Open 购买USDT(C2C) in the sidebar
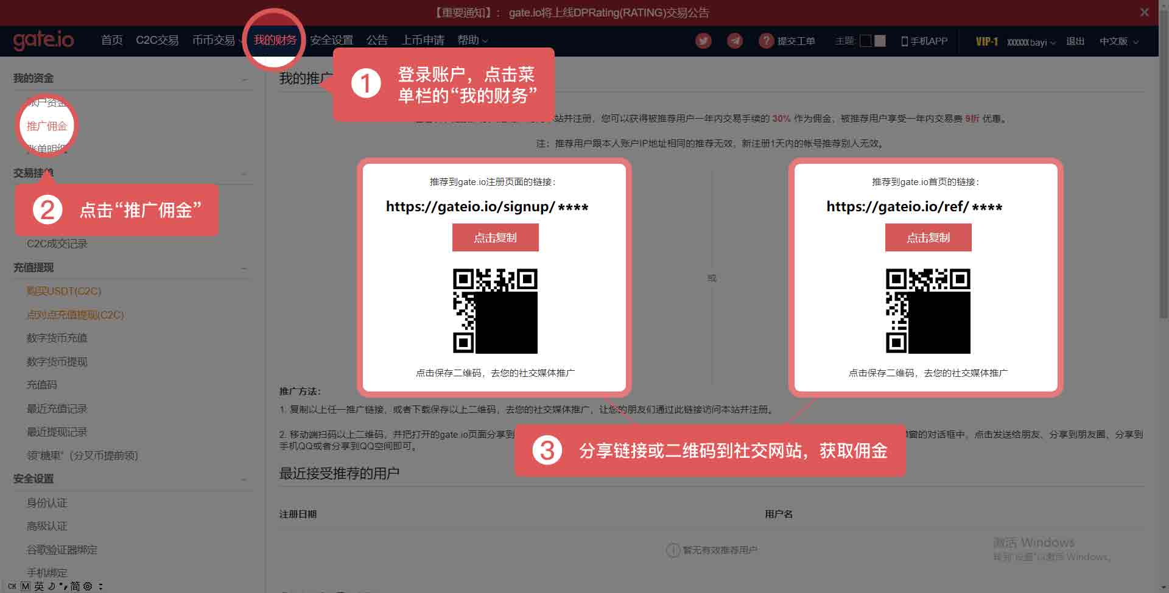This screenshot has width=1169, height=593. pyautogui.click(x=64, y=291)
